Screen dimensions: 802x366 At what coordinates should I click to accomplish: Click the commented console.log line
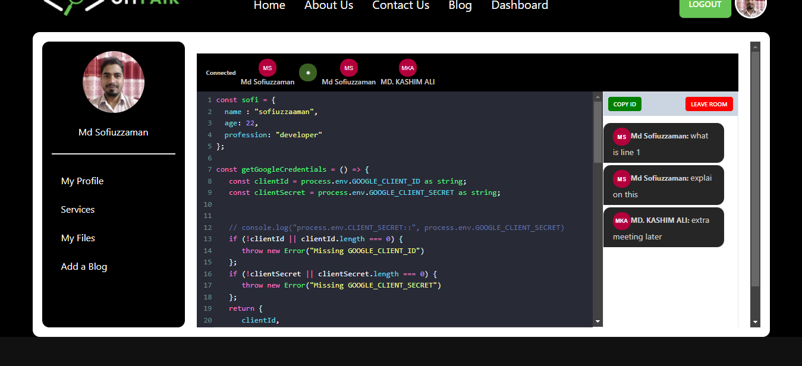[x=397, y=228]
